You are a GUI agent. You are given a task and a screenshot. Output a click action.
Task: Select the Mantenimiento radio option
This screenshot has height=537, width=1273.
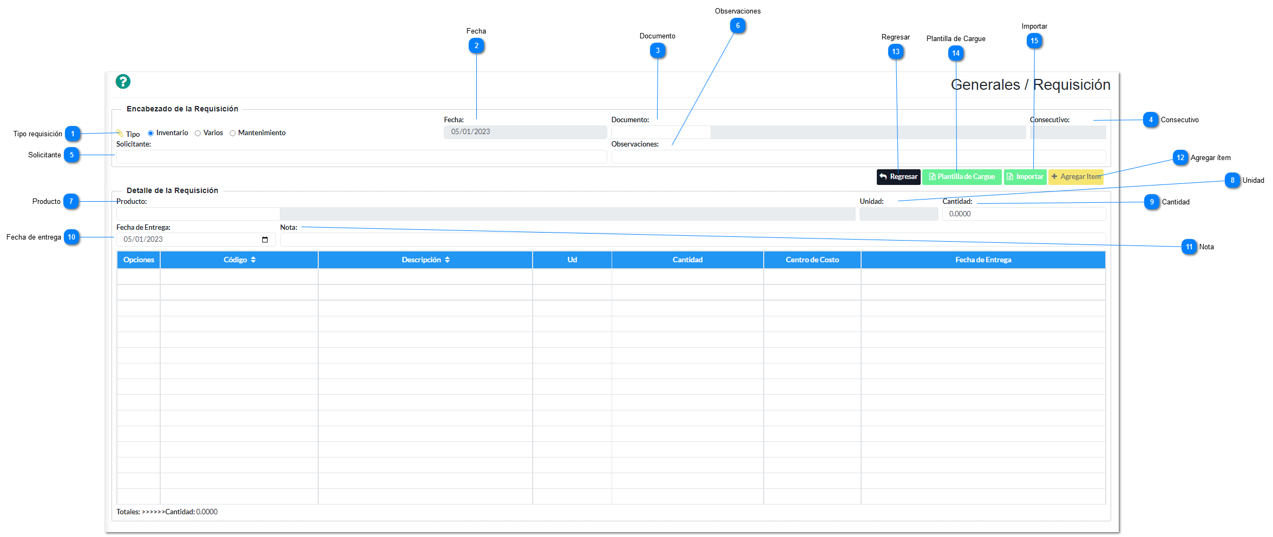point(232,133)
